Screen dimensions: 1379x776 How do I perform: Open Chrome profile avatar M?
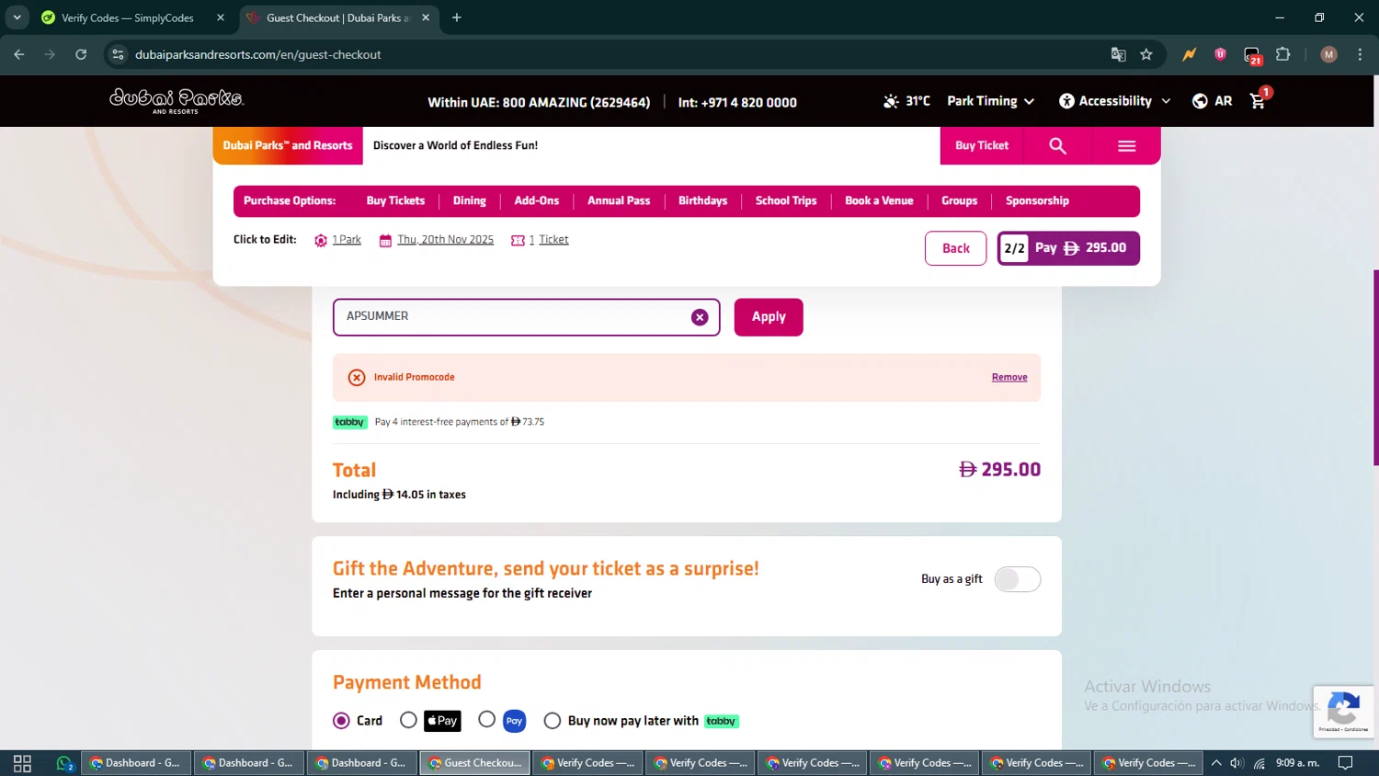click(1328, 54)
